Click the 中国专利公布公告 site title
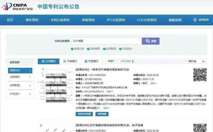213x132 pixels. 59,7
